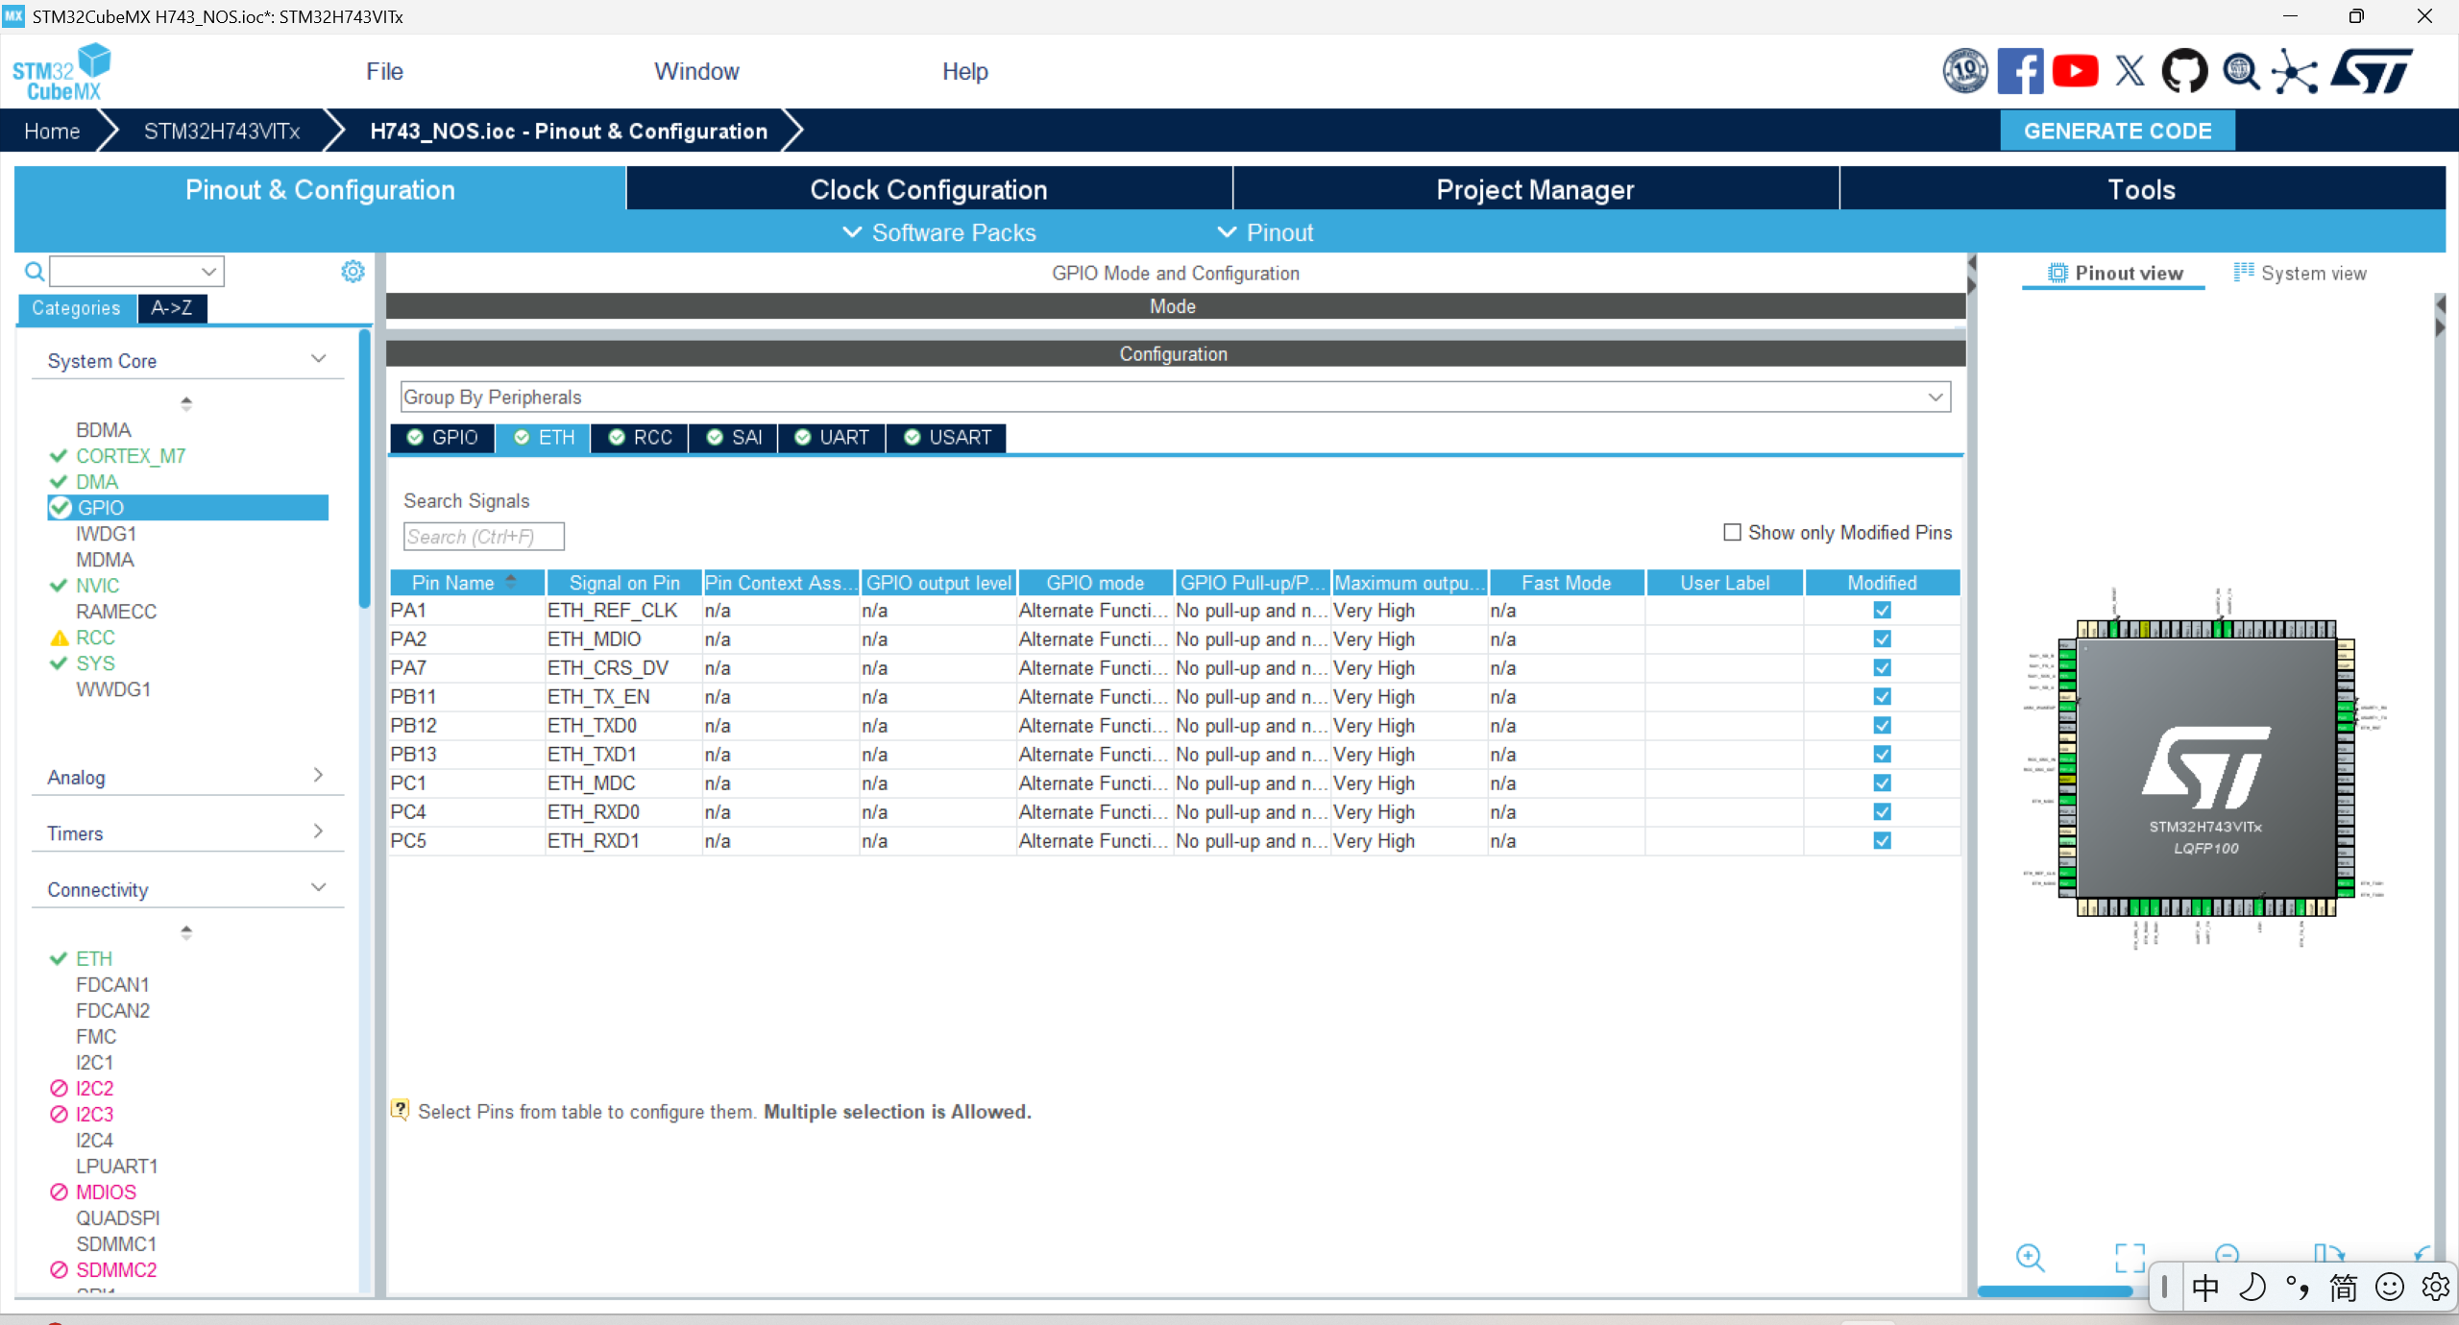Viewport: 2459px width, 1325px height.
Task: Open the IME toolbar settings gear
Action: pos(2436,1288)
